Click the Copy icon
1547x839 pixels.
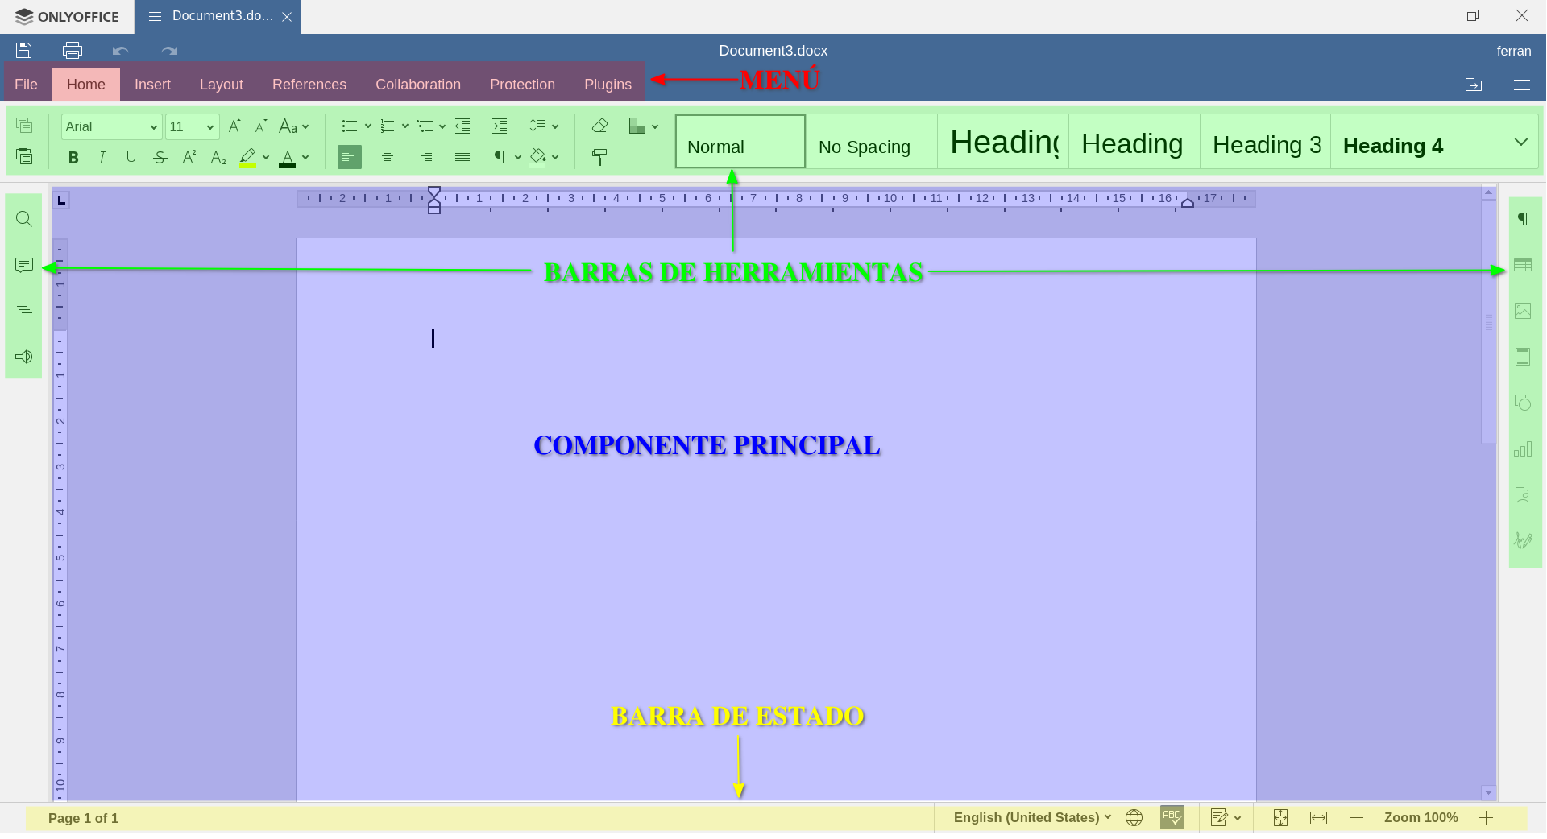coord(24,126)
